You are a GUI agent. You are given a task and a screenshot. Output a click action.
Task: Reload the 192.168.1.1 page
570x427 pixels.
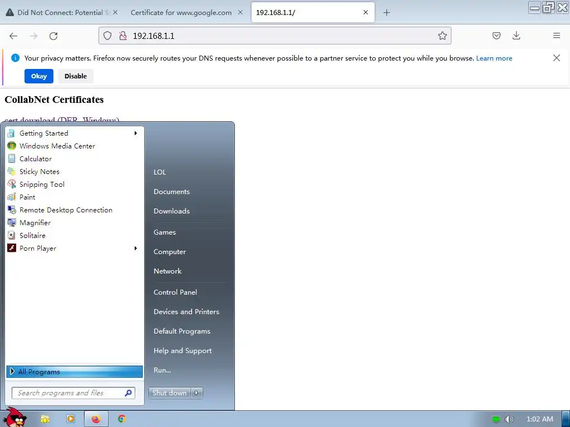(x=53, y=36)
